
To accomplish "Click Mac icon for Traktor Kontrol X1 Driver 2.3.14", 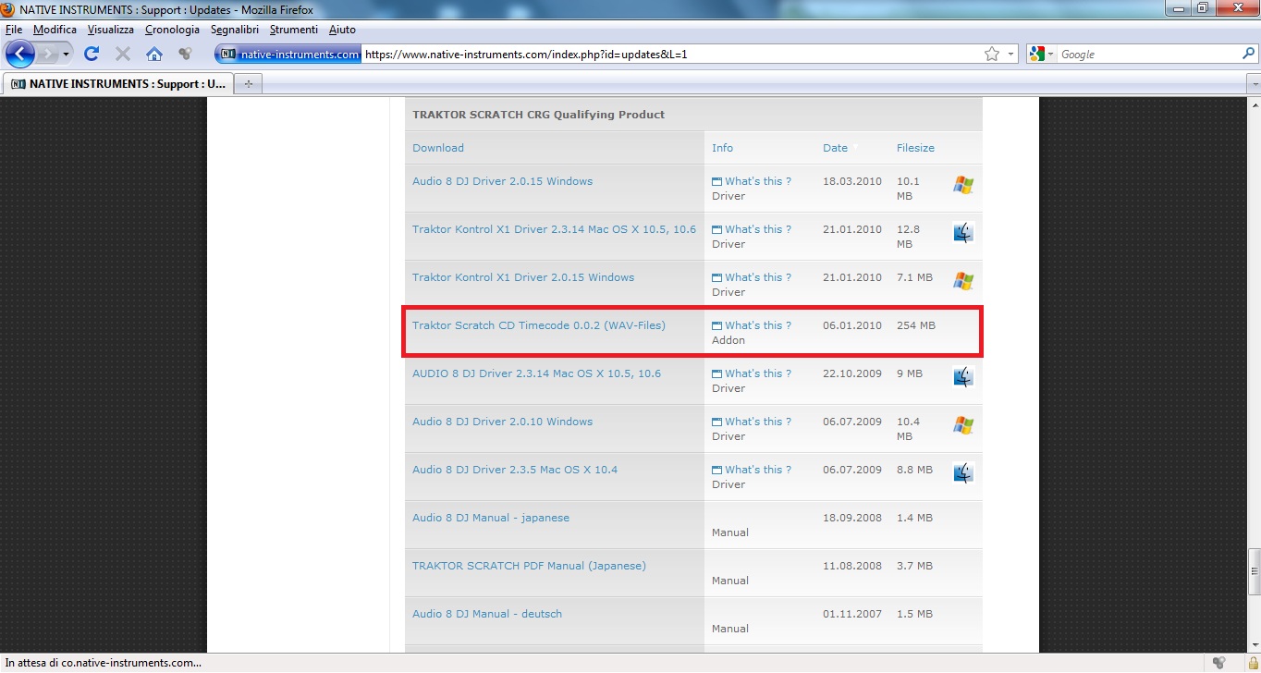I will (963, 233).
